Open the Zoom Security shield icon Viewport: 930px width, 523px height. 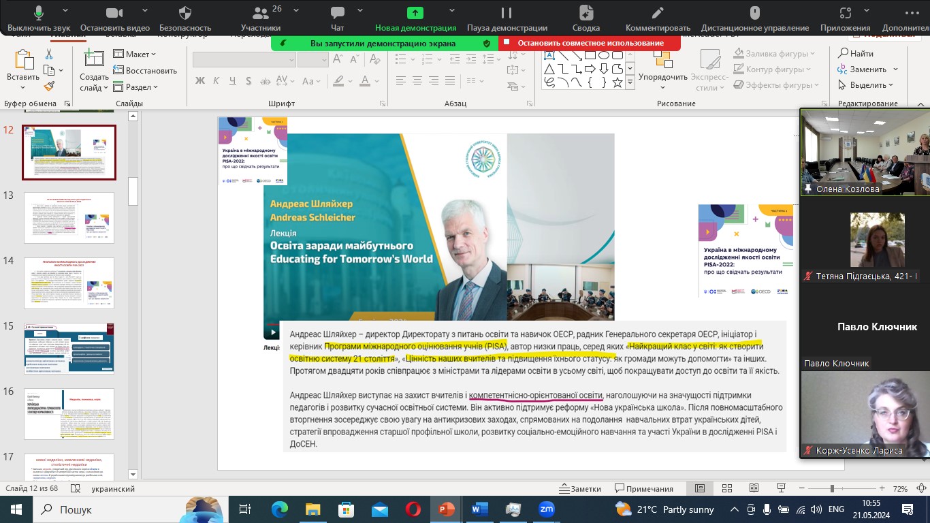pyautogui.click(x=185, y=18)
